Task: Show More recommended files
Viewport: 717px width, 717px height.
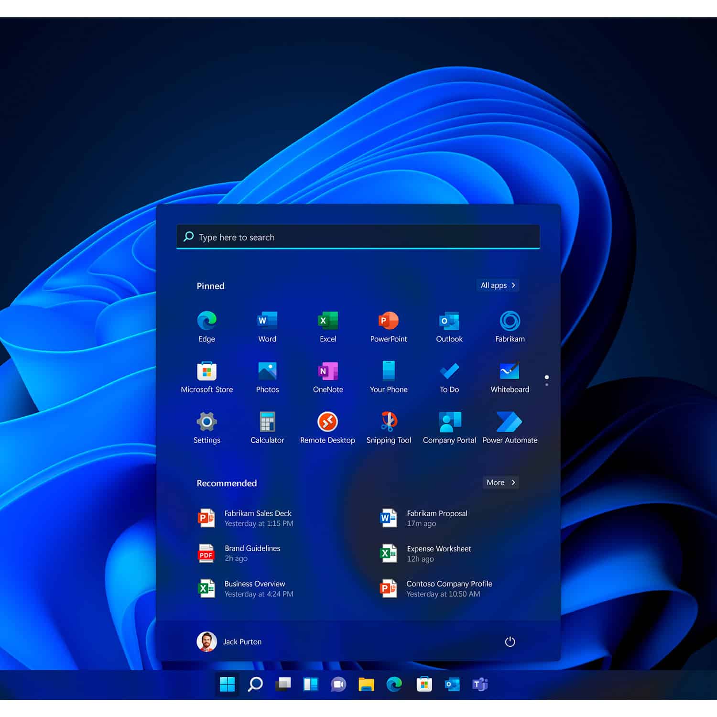Action: pos(500,482)
